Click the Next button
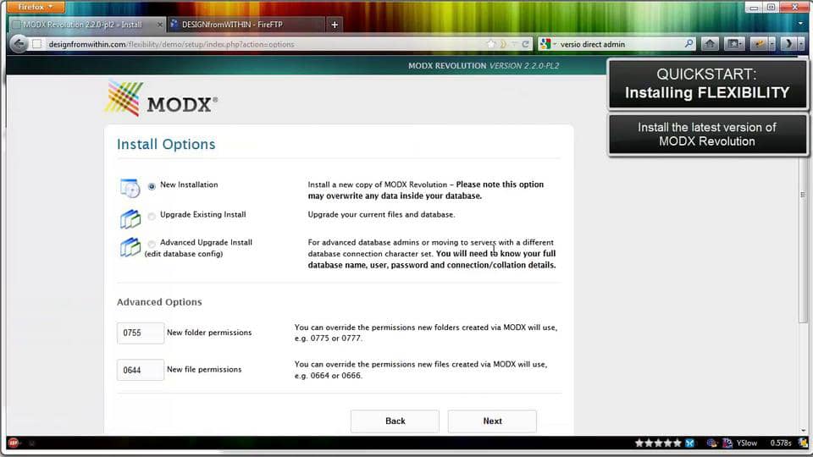Viewport: 813px width, 457px height. [492, 421]
